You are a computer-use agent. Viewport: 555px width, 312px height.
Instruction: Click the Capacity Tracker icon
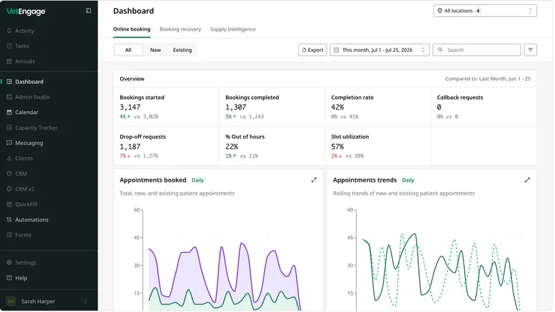click(x=9, y=128)
